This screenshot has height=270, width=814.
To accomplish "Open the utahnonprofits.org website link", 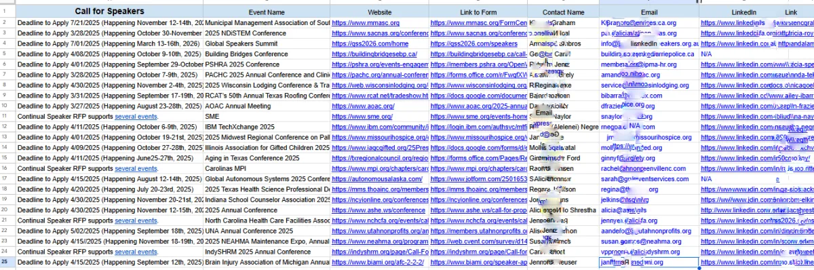I will click(x=380, y=231).
